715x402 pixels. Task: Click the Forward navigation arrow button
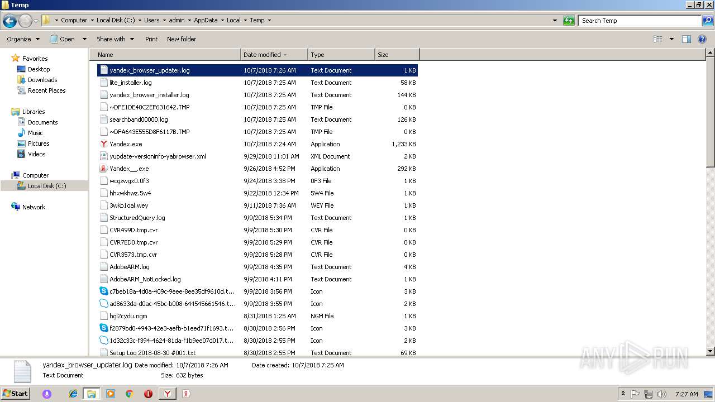point(25,21)
